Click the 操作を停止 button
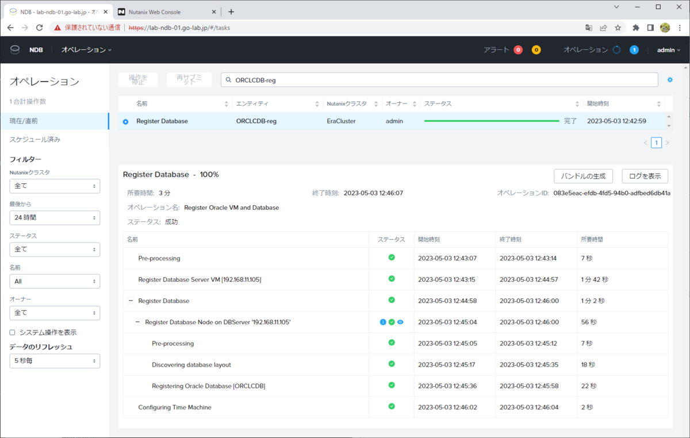Viewport: 690px width, 438px height. tap(138, 80)
